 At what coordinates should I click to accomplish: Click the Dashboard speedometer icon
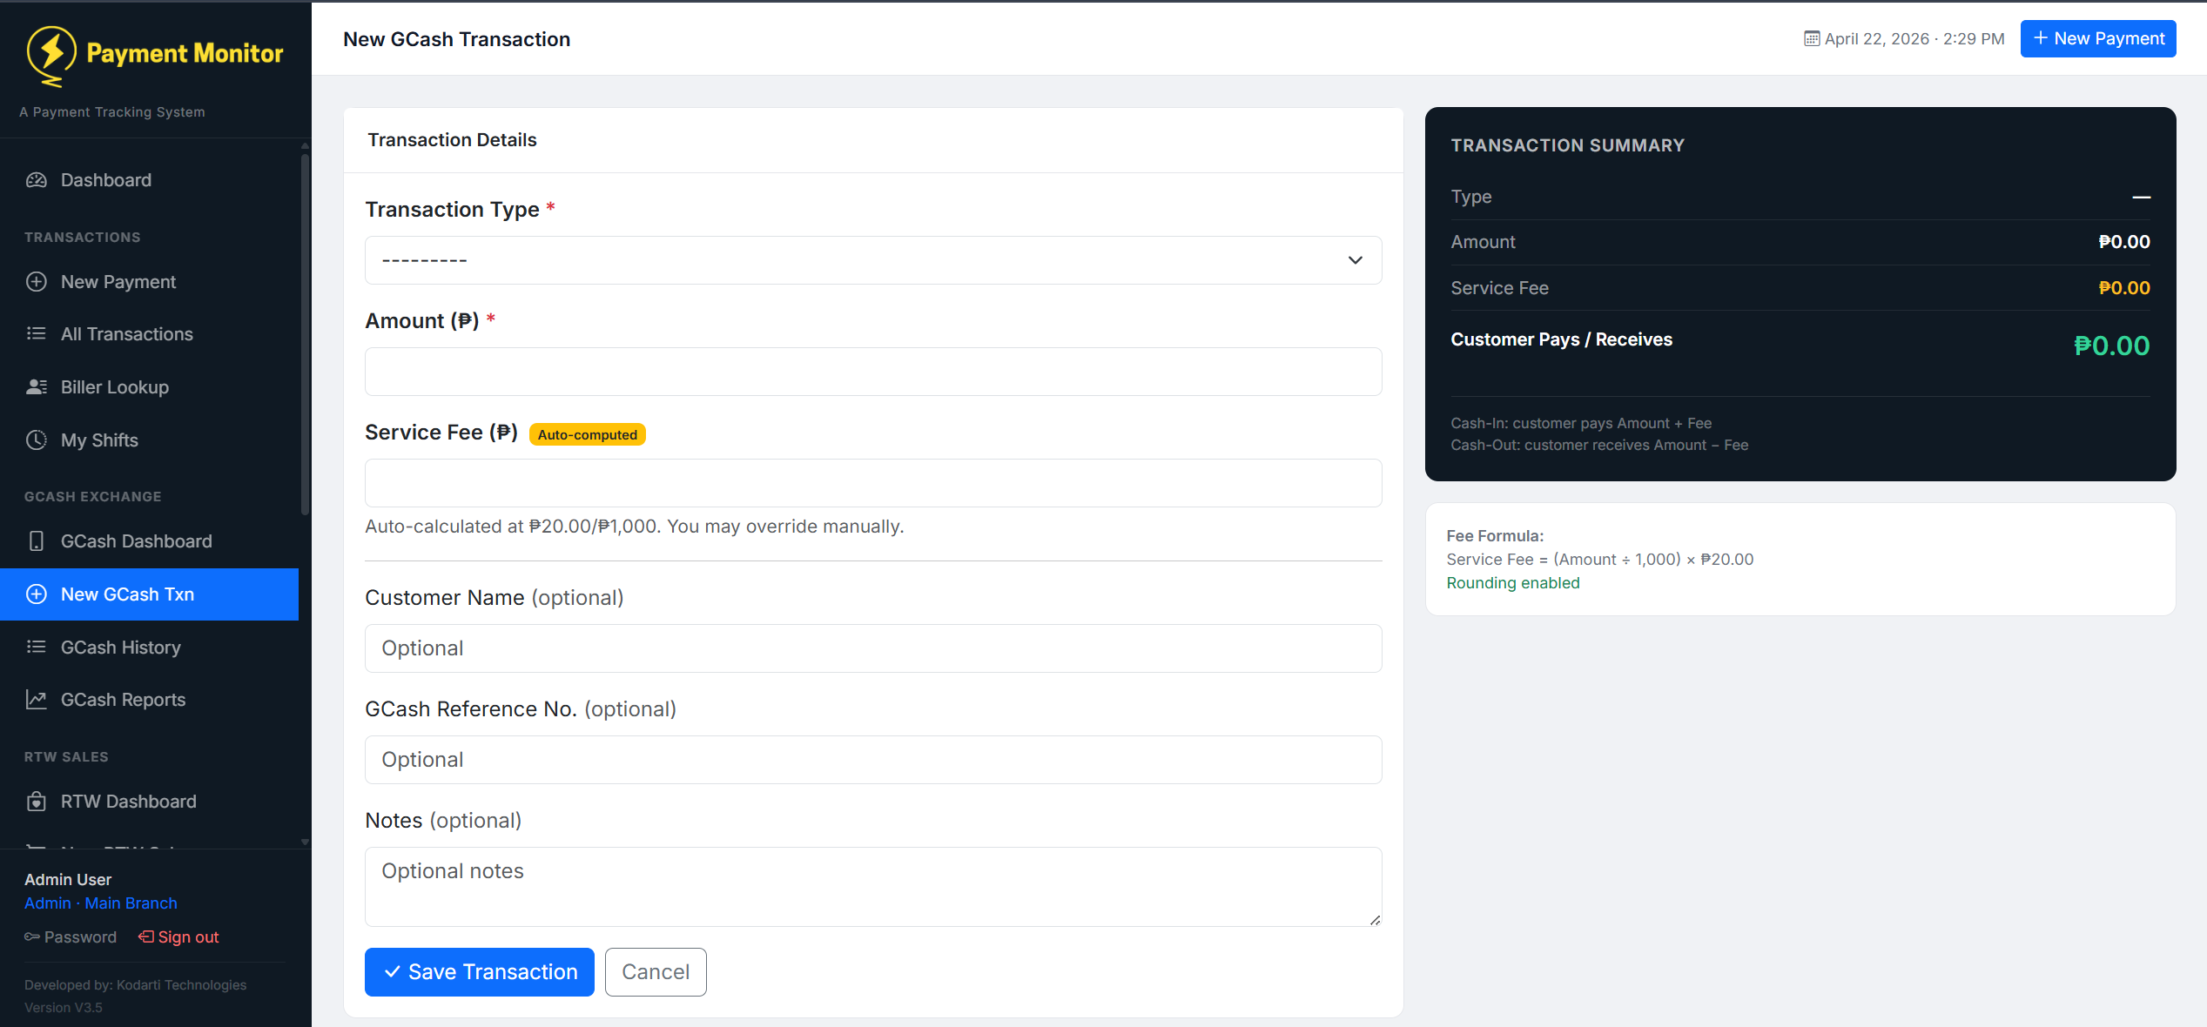[x=36, y=180]
